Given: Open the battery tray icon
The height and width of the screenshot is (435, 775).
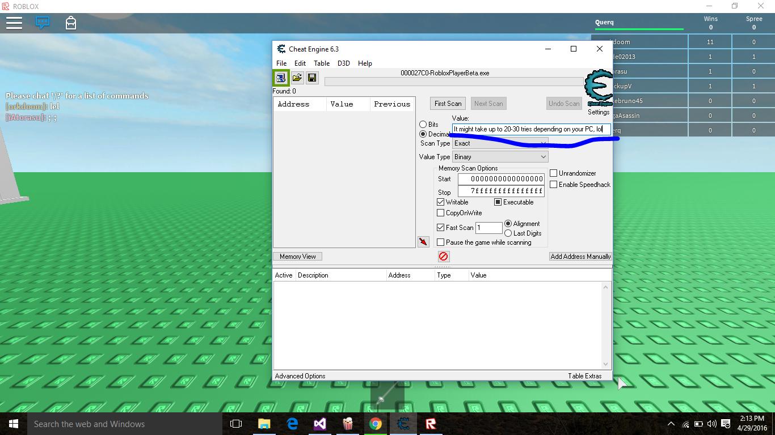Looking at the screenshot, I should coord(698,424).
